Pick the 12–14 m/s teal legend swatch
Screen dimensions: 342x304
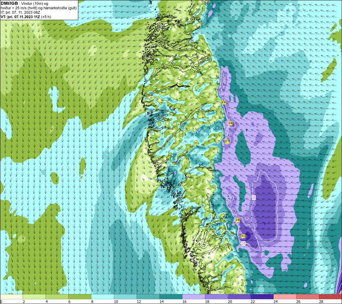coord(148,296)
